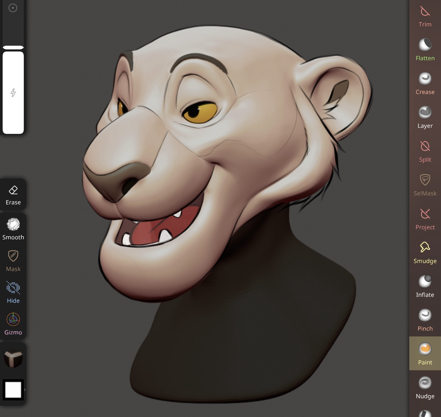
Task: Enable the Mask shortcut
Action: click(x=13, y=261)
